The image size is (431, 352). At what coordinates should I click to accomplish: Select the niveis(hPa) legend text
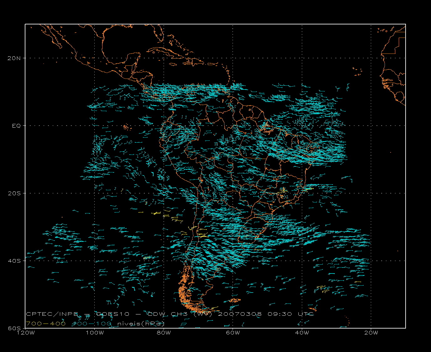coord(141,324)
